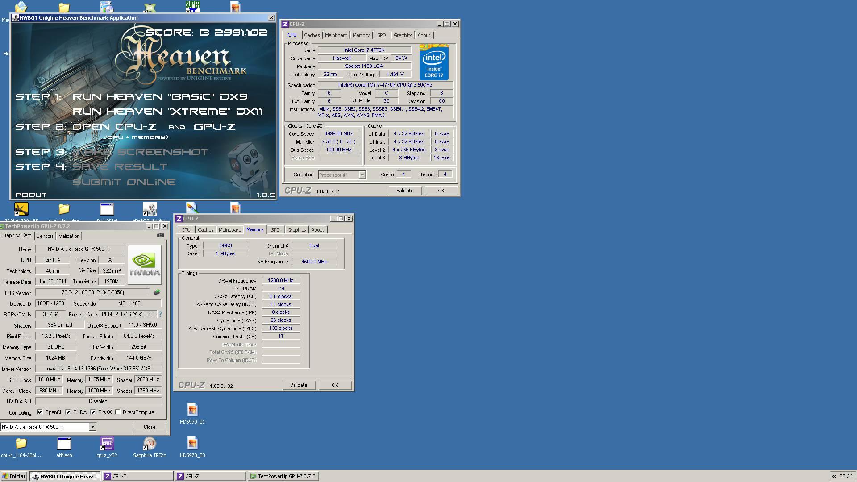Image resolution: width=857 pixels, height=482 pixels.
Task: Switch to Validation tab in GPU-Z
Action: [69, 236]
